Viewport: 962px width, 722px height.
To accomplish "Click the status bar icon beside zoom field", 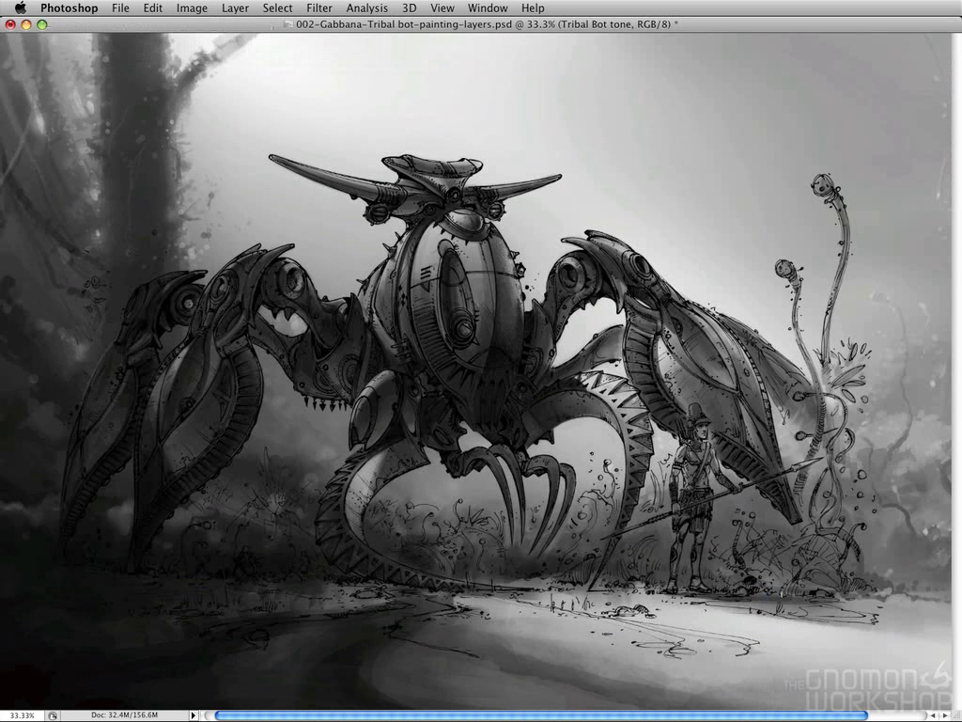I will [x=53, y=715].
